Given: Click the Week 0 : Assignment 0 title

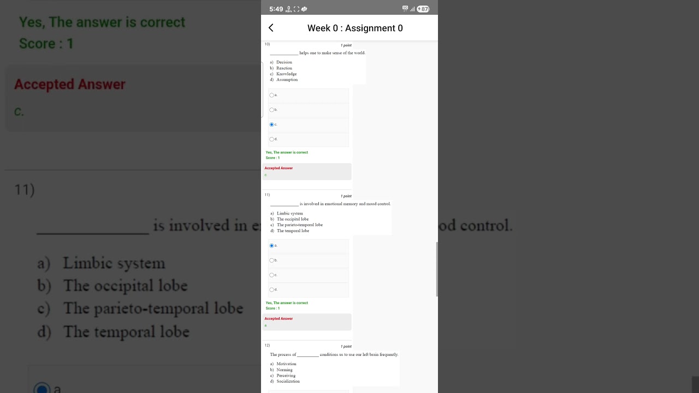Looking at the screenshot, I should [x=355, y=28].
